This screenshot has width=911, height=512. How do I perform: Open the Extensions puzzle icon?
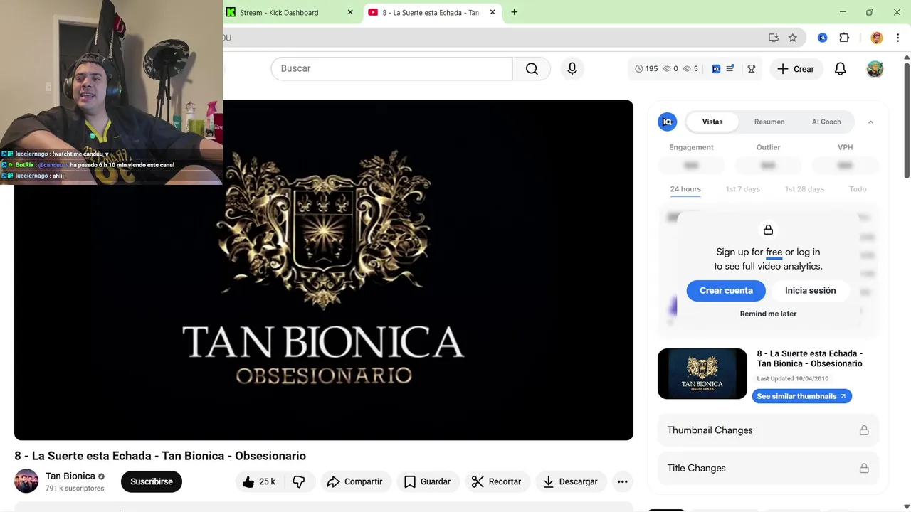click(844, 38)
